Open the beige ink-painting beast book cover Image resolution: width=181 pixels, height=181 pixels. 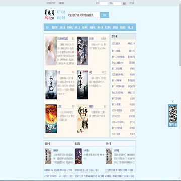click(x=82, y=119)
